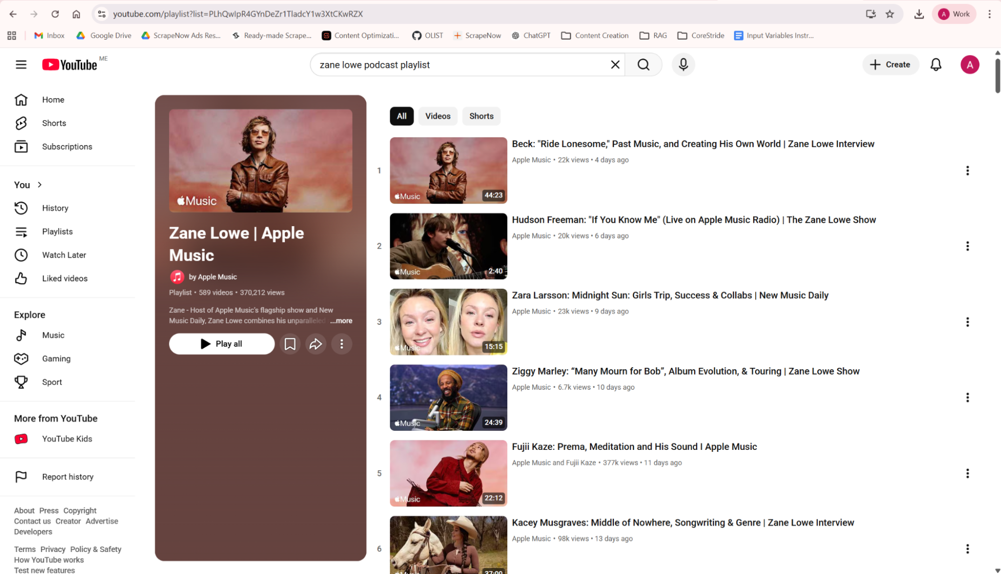Click the YouTube logo
Screen dimensions: 1001x574
(70, 65)
